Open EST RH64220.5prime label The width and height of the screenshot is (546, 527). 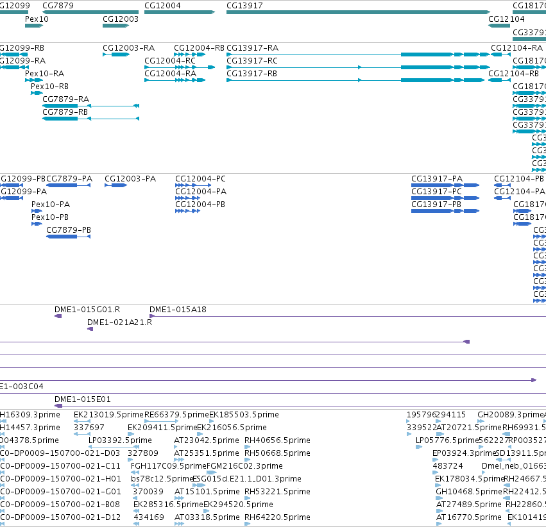coord(277,517)
